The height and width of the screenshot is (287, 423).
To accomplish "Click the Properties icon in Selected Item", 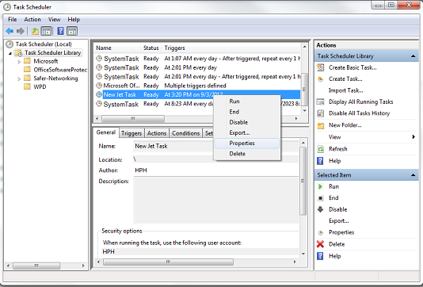I will 320,232.
